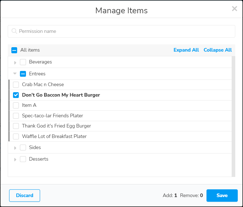Click the search magnifier icon
The width and height of the screenshot is (243, 207).
click(x=14, y=31)
